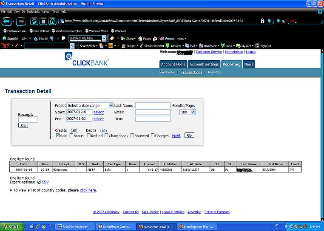This screenshot has width=324, height=231.
Task: Click the ClickBank logo
Action: pyautogui.click(x=87, y=59)
